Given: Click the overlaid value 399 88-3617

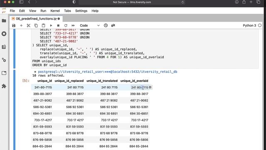Looking at the screenshot, I should click(x=139, y=94).
